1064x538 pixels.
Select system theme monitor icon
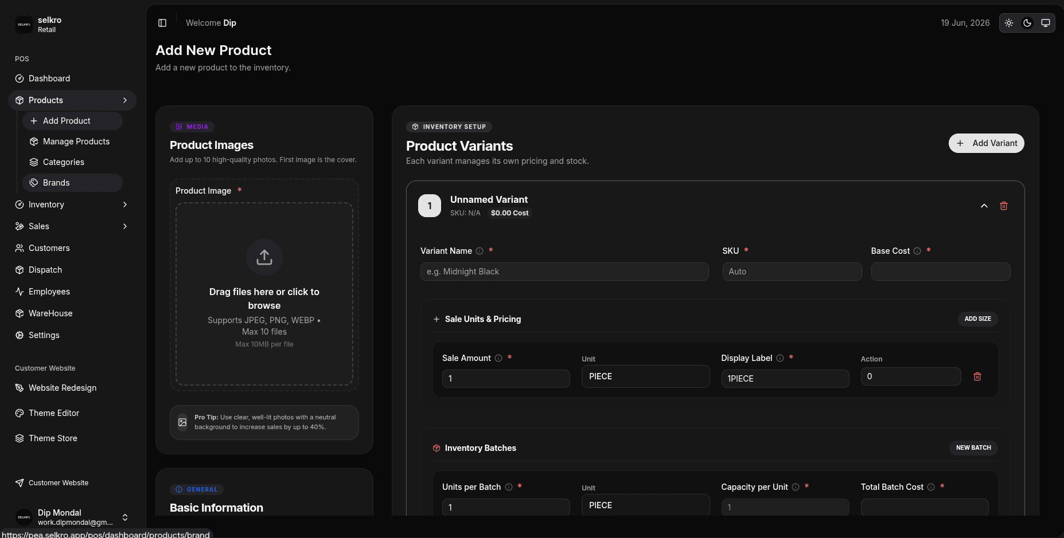tap(1046, 23)
